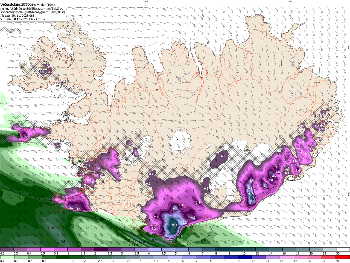Click the 3.2 value in the southwest
Screen dimensions: 350x263
point(71,208)
